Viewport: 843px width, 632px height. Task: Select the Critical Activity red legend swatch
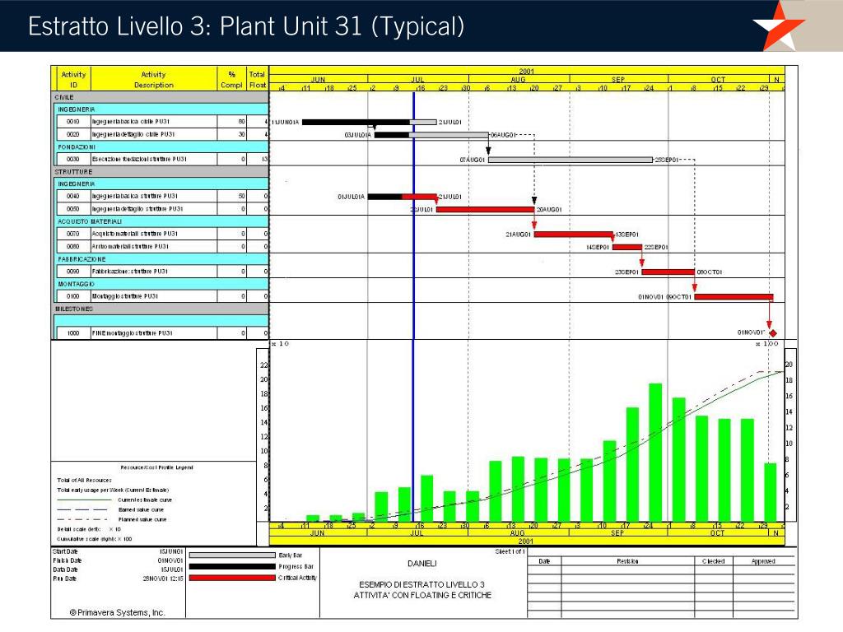[x=231, y=578]
